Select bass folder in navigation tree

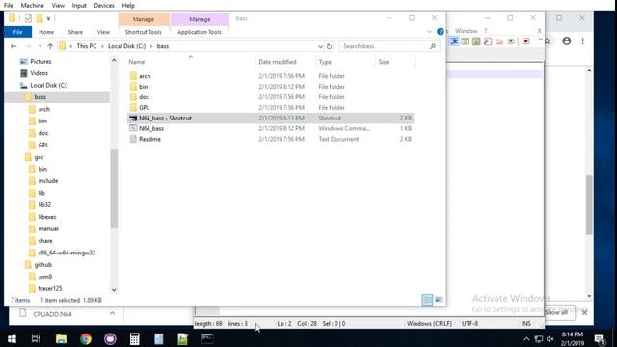coord(40,97)
